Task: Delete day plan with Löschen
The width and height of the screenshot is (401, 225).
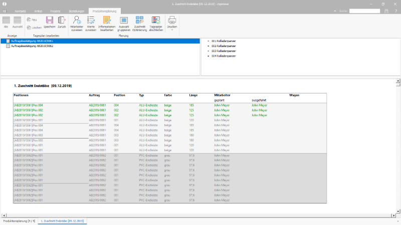Action: point(34,27)
